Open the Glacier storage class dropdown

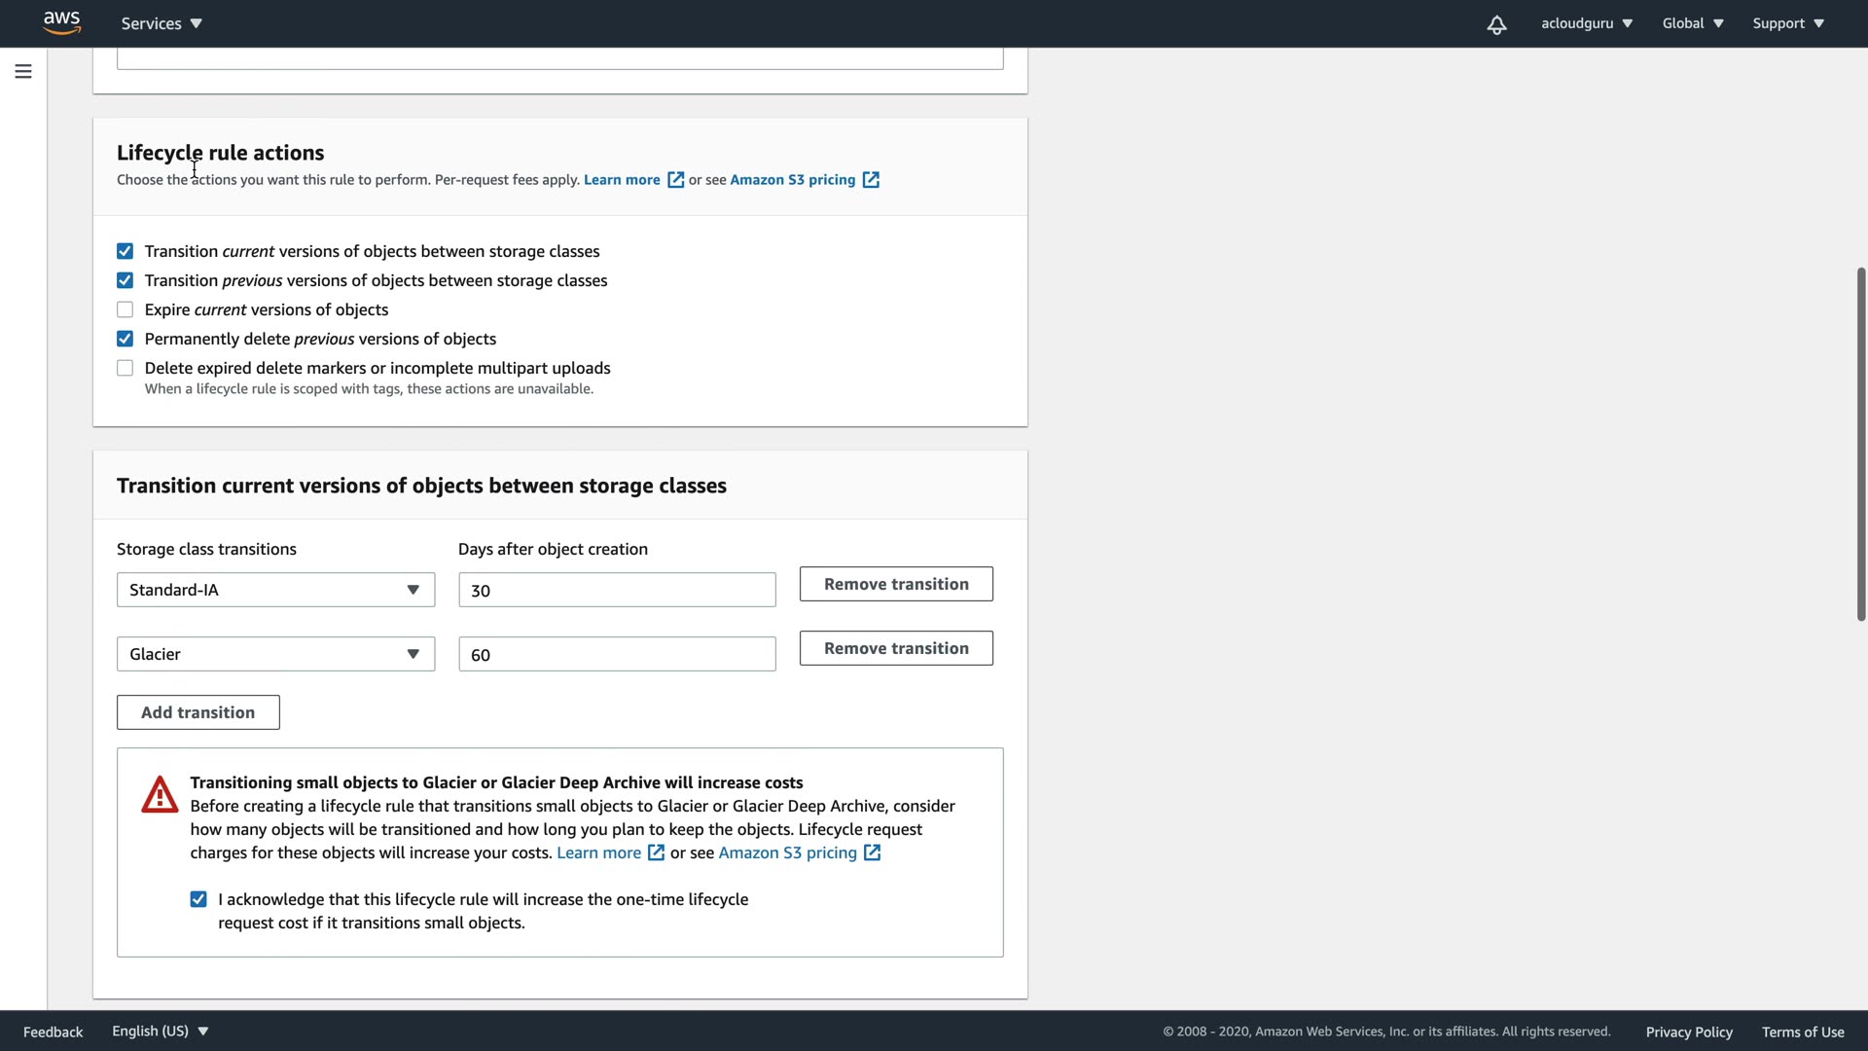tap(275, 654)
